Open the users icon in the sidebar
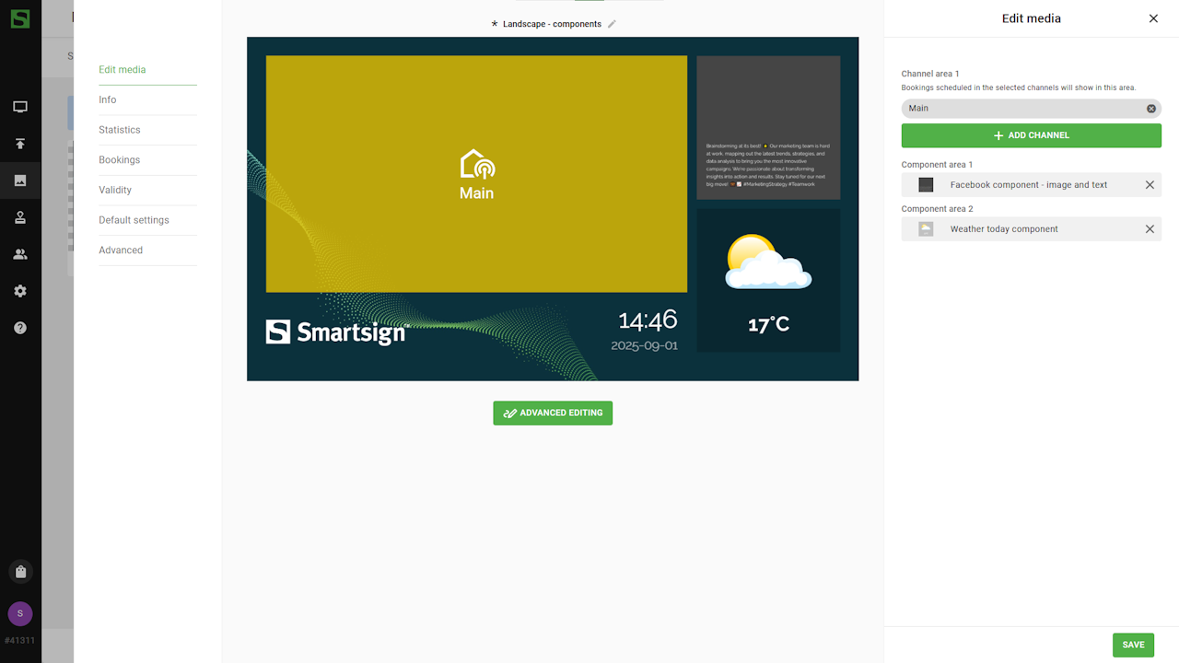1179x663 pixels. pos(20,254)
